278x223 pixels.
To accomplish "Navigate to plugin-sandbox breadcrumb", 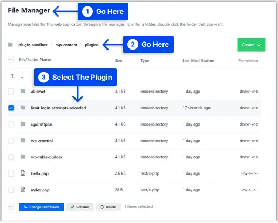I will (33, 45).
